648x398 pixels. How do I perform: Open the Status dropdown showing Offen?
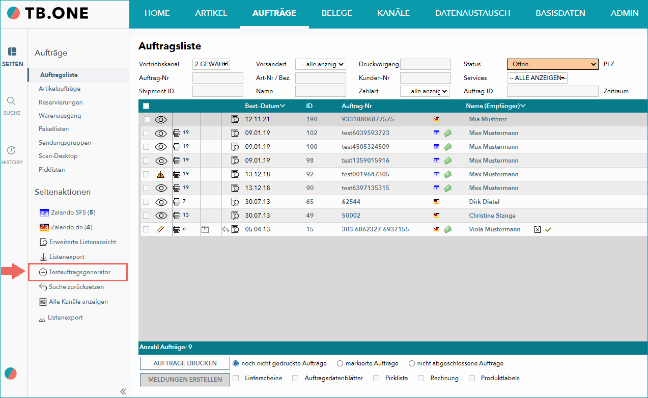coord(552,64)
